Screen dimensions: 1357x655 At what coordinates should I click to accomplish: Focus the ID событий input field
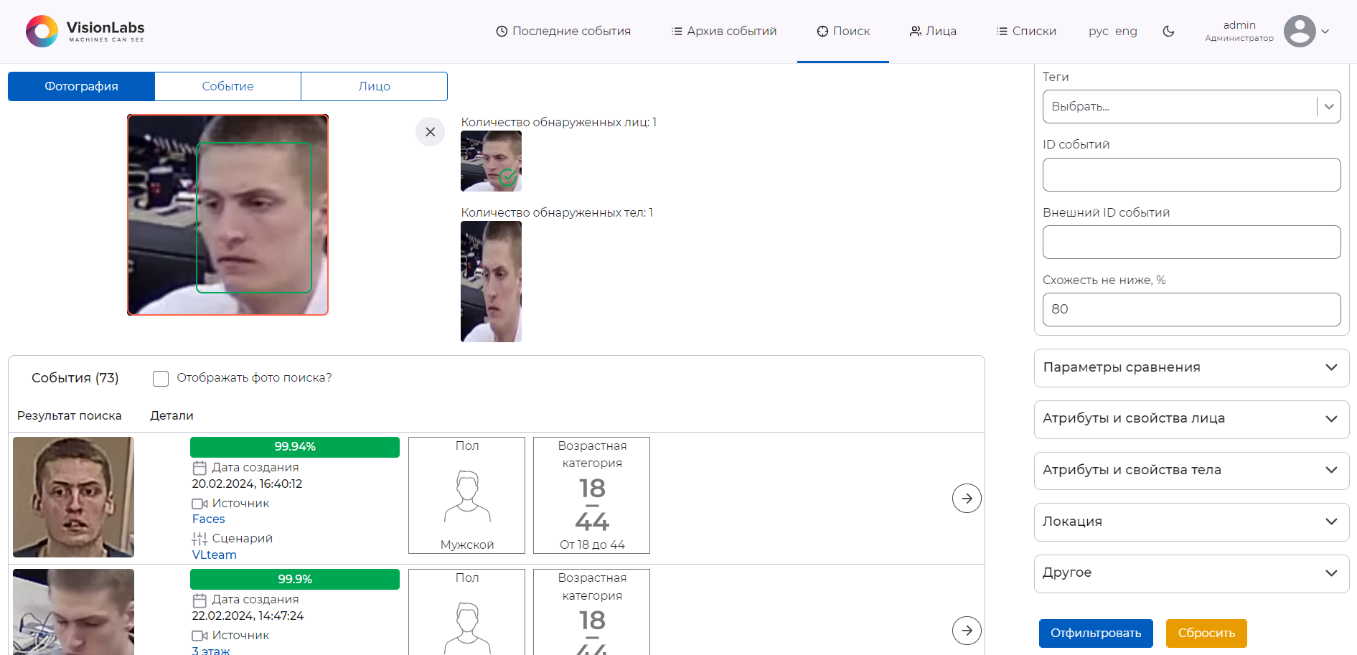coord(1191,174)
